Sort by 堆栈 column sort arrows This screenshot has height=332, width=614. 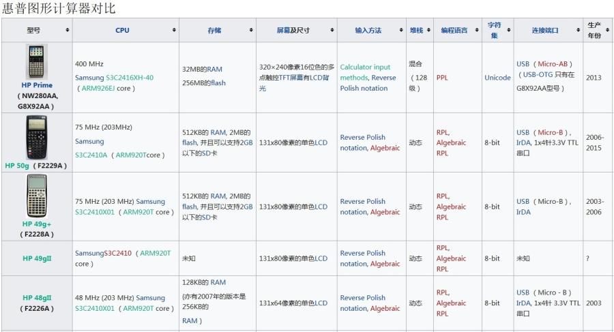click(x=428, y=30)
